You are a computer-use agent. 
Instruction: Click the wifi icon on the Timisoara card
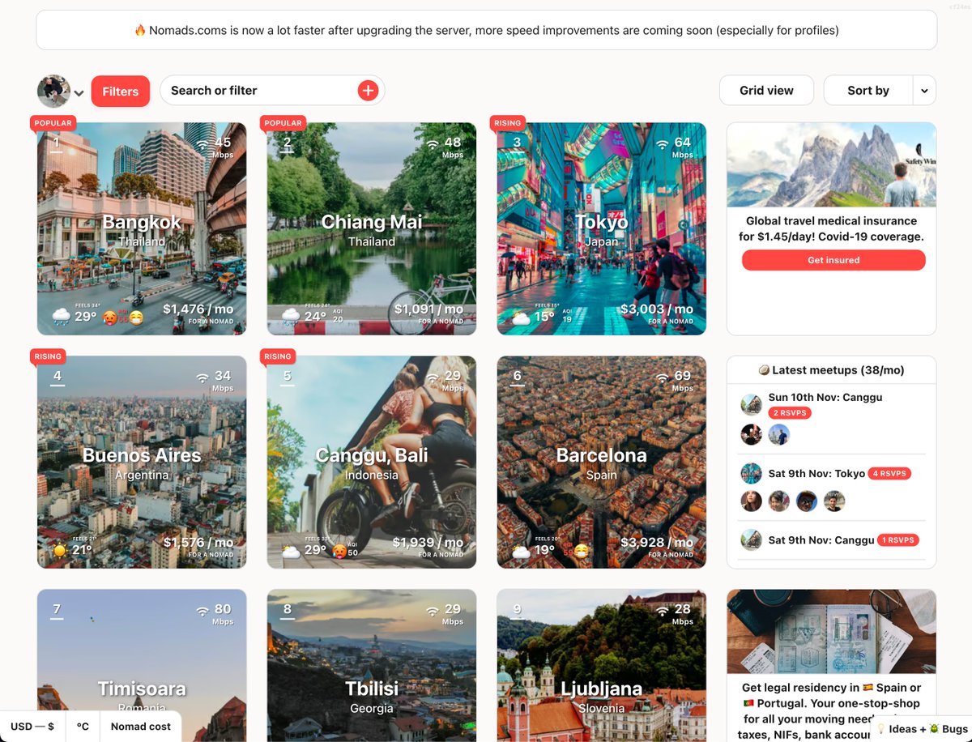pos(202,612)
